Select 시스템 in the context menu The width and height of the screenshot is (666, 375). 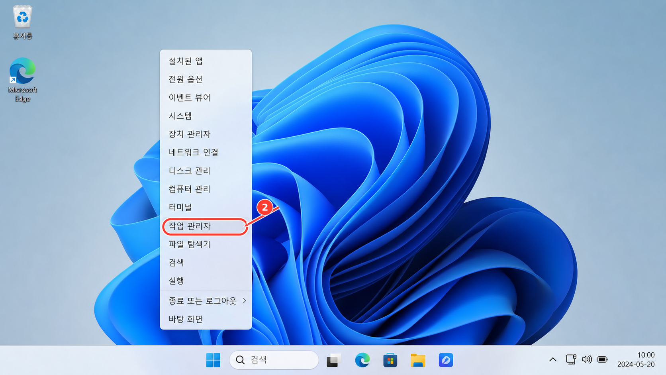(x=206, y=116)
